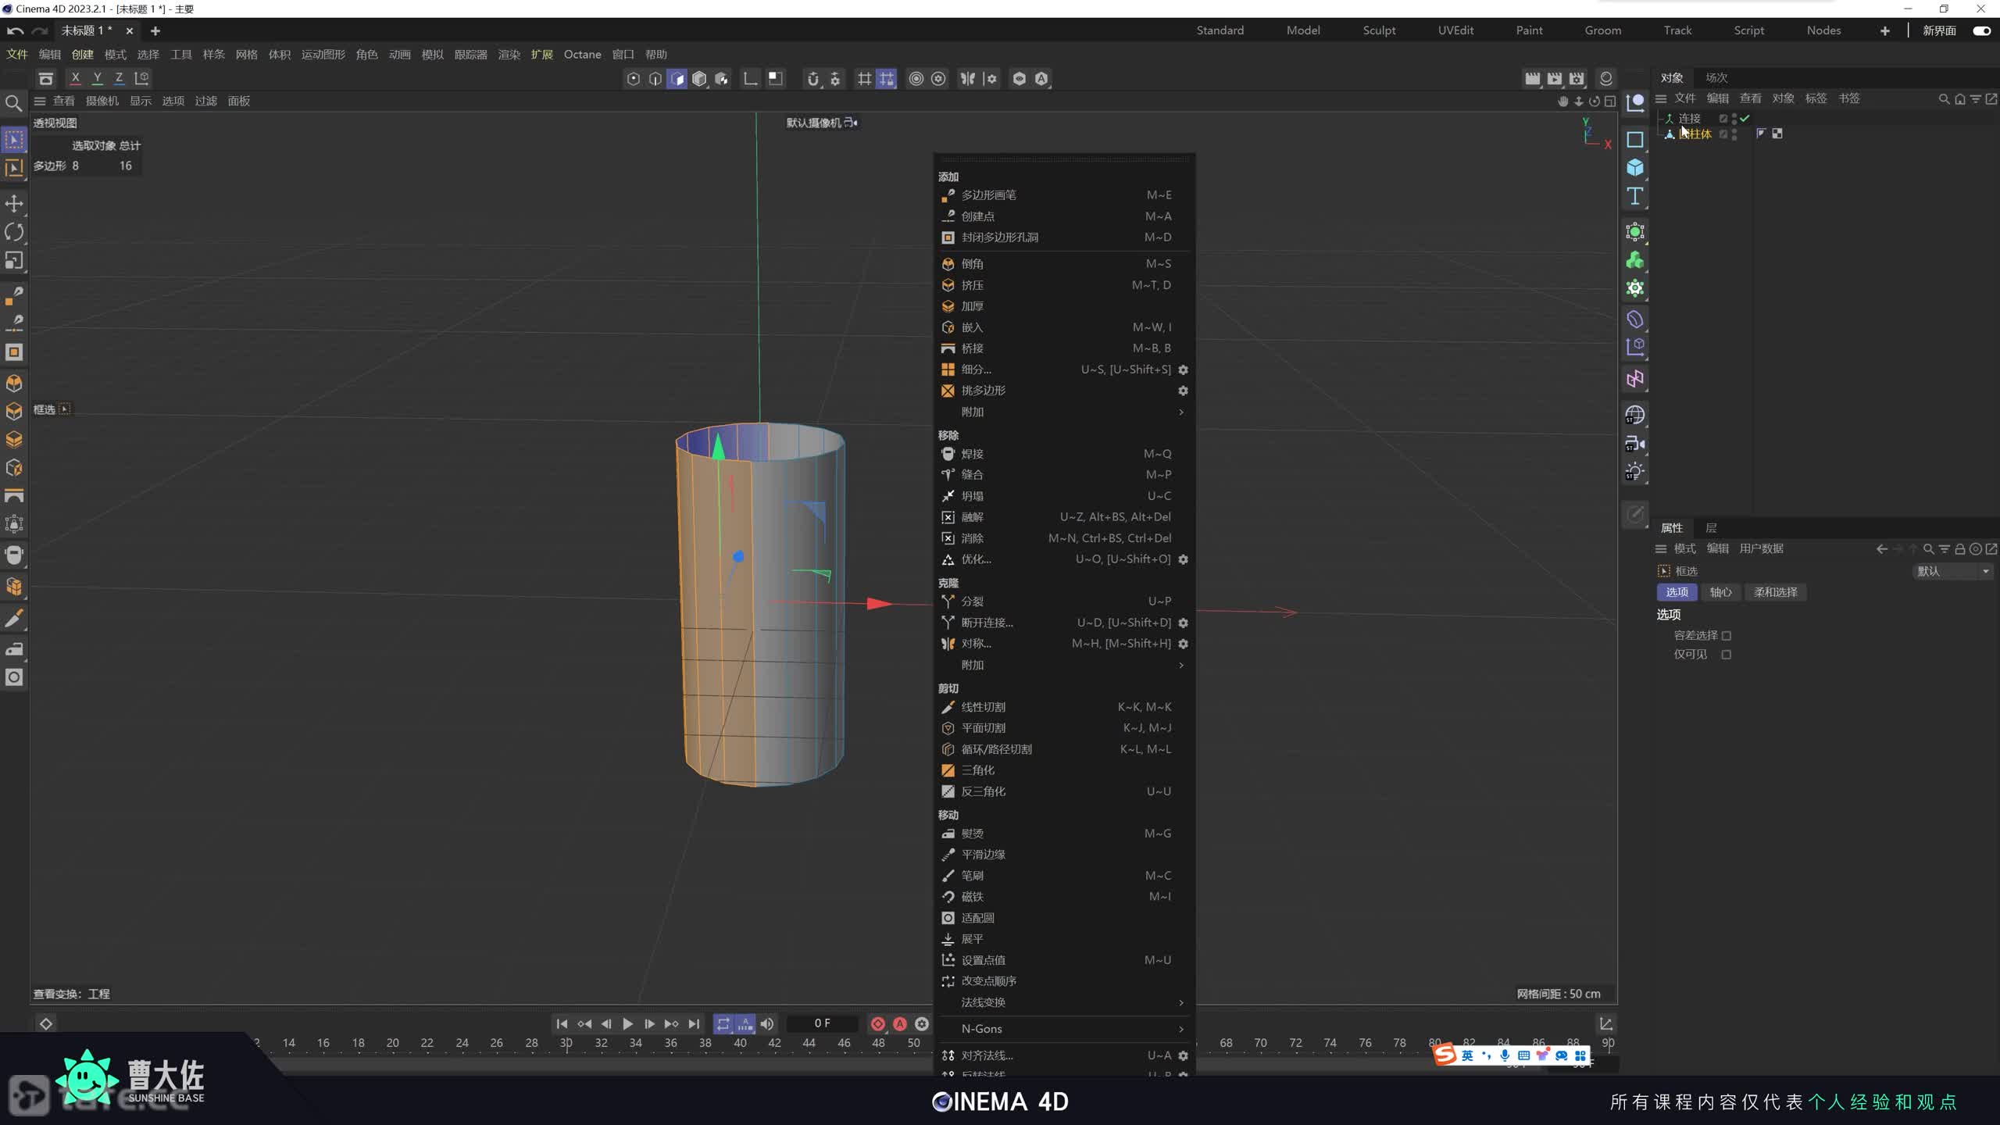Click the Cube primitive icon
The width and height of the screenshot is (2000, 1125).
[x=1634, y=168]
